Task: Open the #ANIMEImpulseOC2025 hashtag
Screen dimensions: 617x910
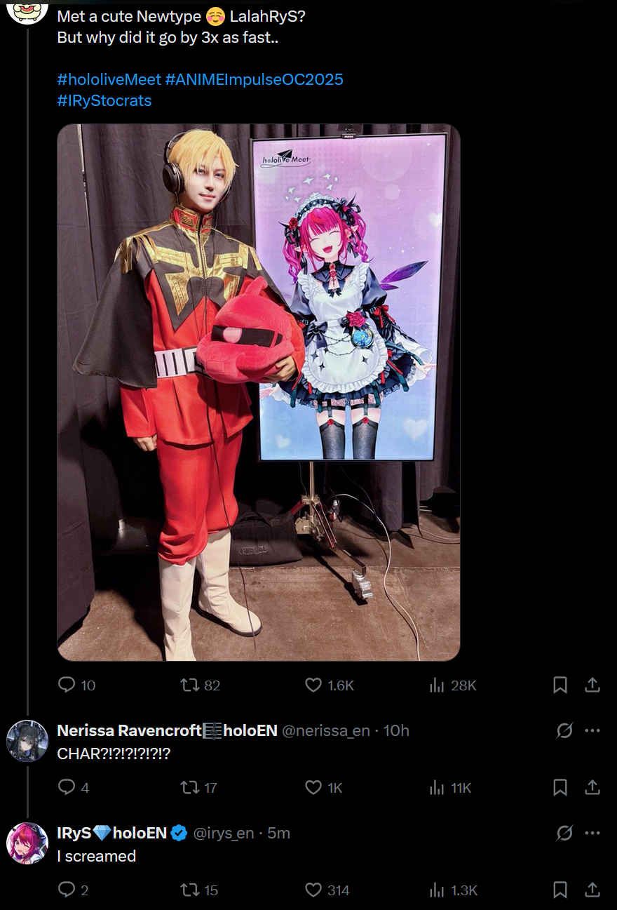Action: point(255,79)
